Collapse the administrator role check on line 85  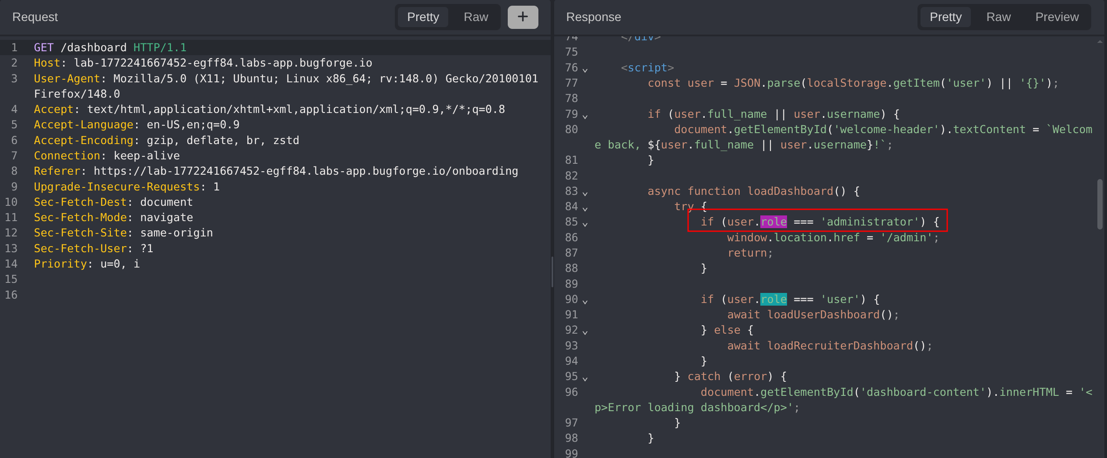585,223
